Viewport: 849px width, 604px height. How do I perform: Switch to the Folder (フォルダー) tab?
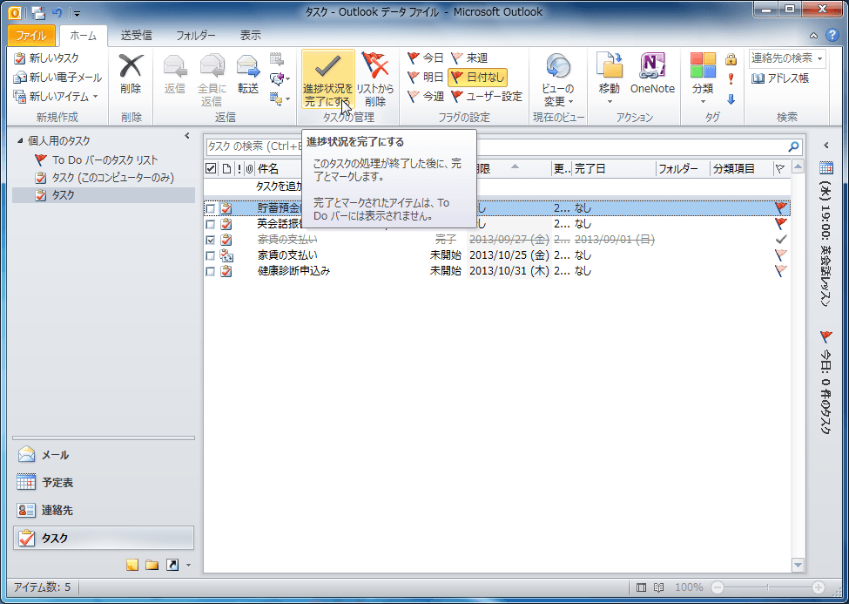195,36
